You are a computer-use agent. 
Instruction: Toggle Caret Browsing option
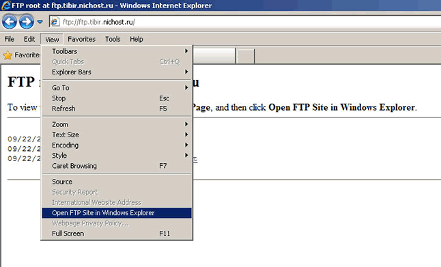pyautogui.click(x=117, y=166)
